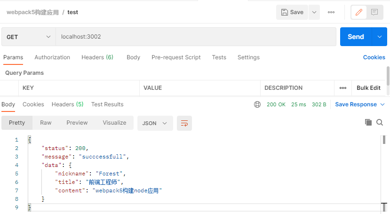Click the blue Send button
390x214 pixels.
pyautogui.click(x=356, y=37)
